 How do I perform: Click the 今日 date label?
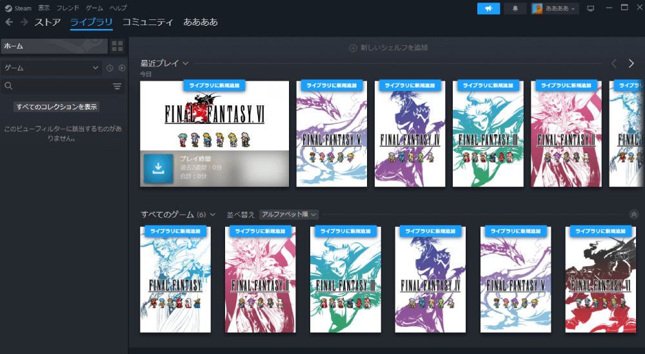tap(146, 74)
